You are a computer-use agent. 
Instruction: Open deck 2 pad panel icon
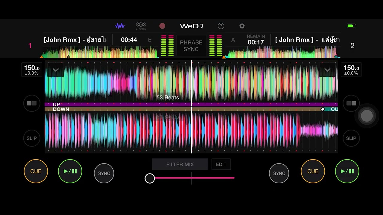click(x=351, y=103)
